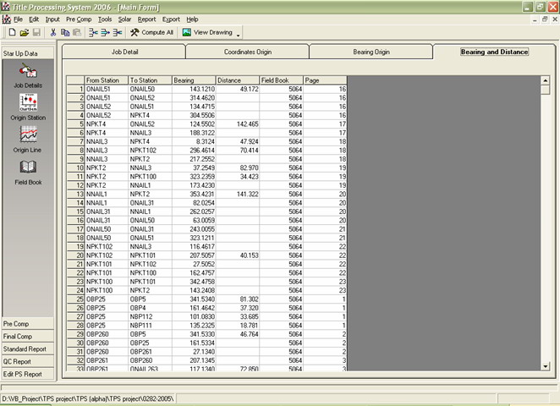Click the Cut scissors icon
Viewport: 560px width, 406px height.
[x=53, y=32]
